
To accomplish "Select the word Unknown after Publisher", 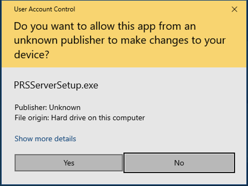I will 65,108.
